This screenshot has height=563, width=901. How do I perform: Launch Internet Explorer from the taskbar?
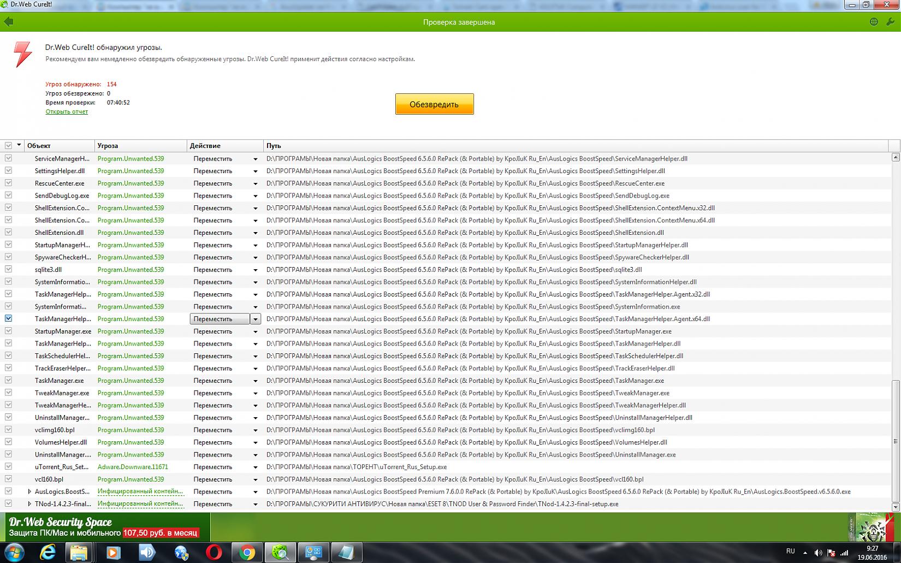(x=48, y=553)
